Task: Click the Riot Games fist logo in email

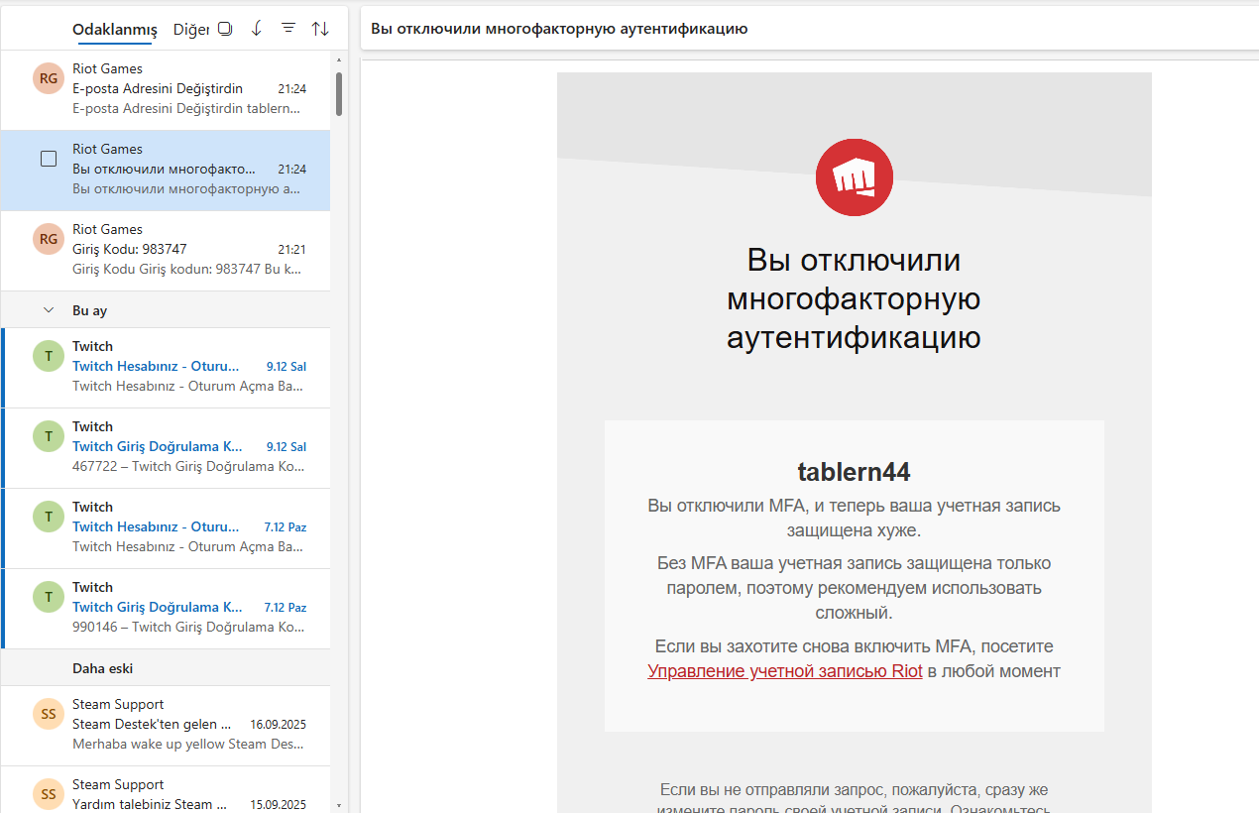Action: click(x=855, y=177)
